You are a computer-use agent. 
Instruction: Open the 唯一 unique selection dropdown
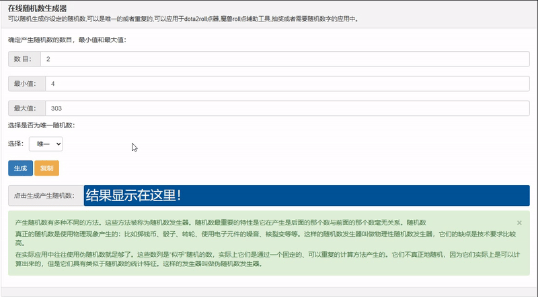pos(46,144)
